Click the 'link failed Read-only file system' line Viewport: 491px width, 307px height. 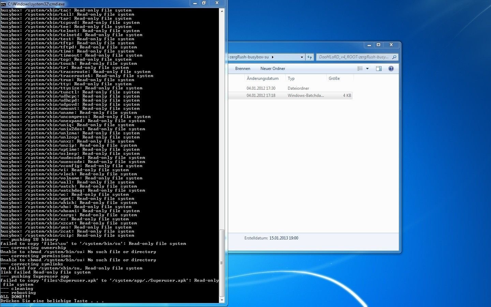[45, 272]
